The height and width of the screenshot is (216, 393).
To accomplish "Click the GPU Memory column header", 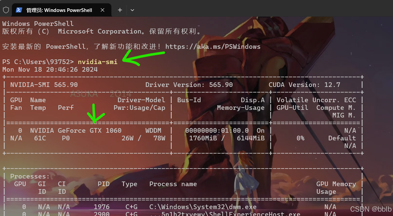I will [x=336, y=184].
